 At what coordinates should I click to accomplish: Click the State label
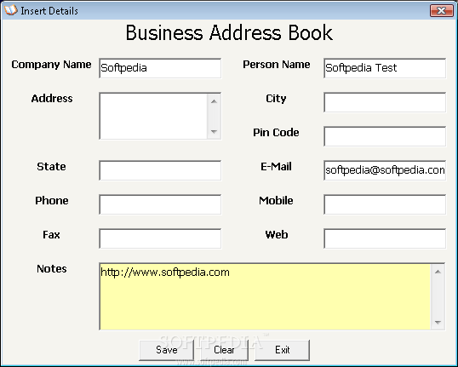tap(51, 167)
